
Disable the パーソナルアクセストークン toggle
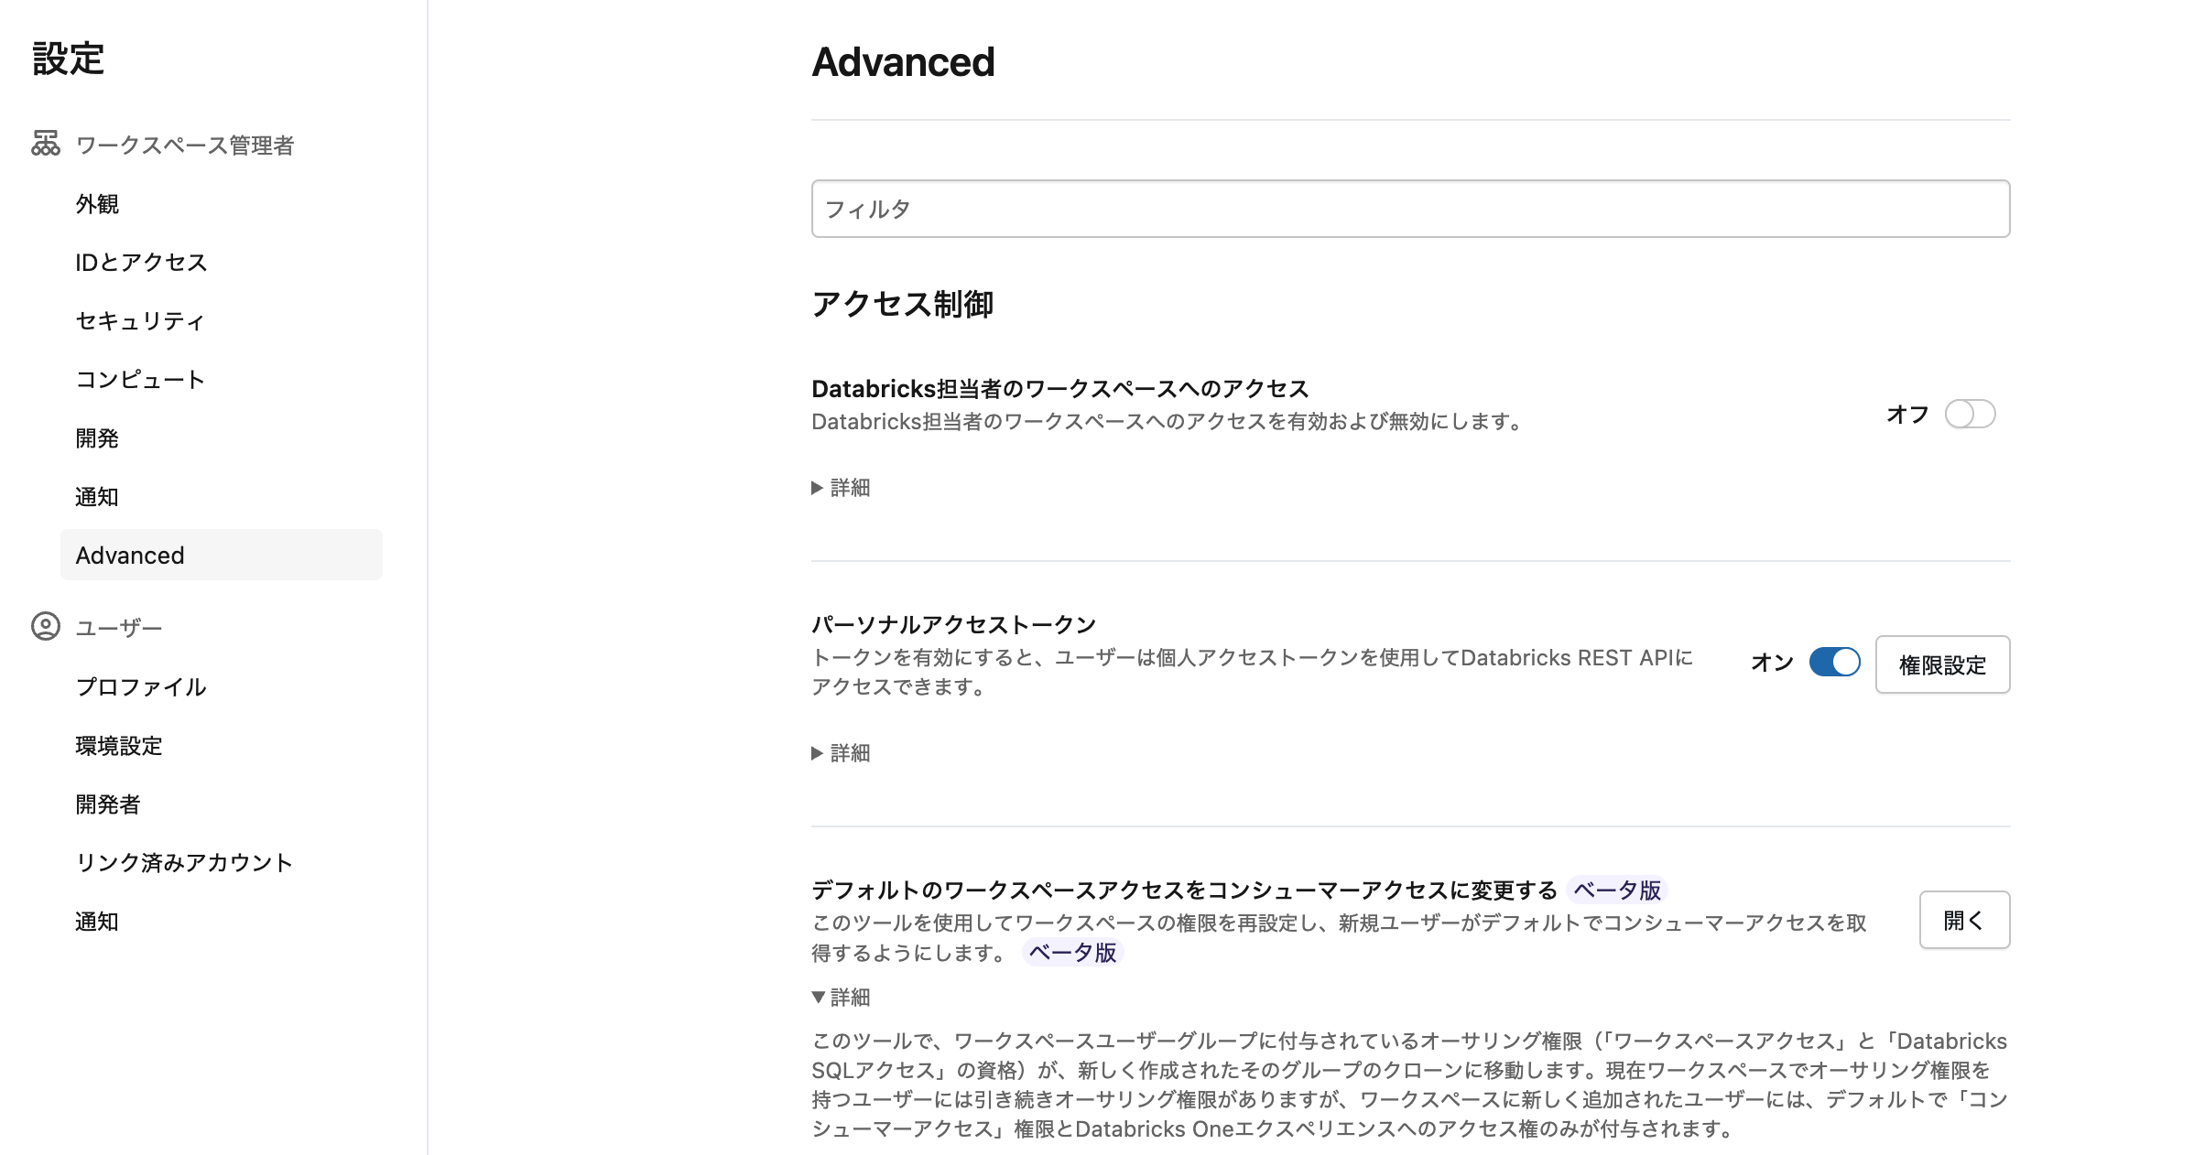tap(1834, 662)
